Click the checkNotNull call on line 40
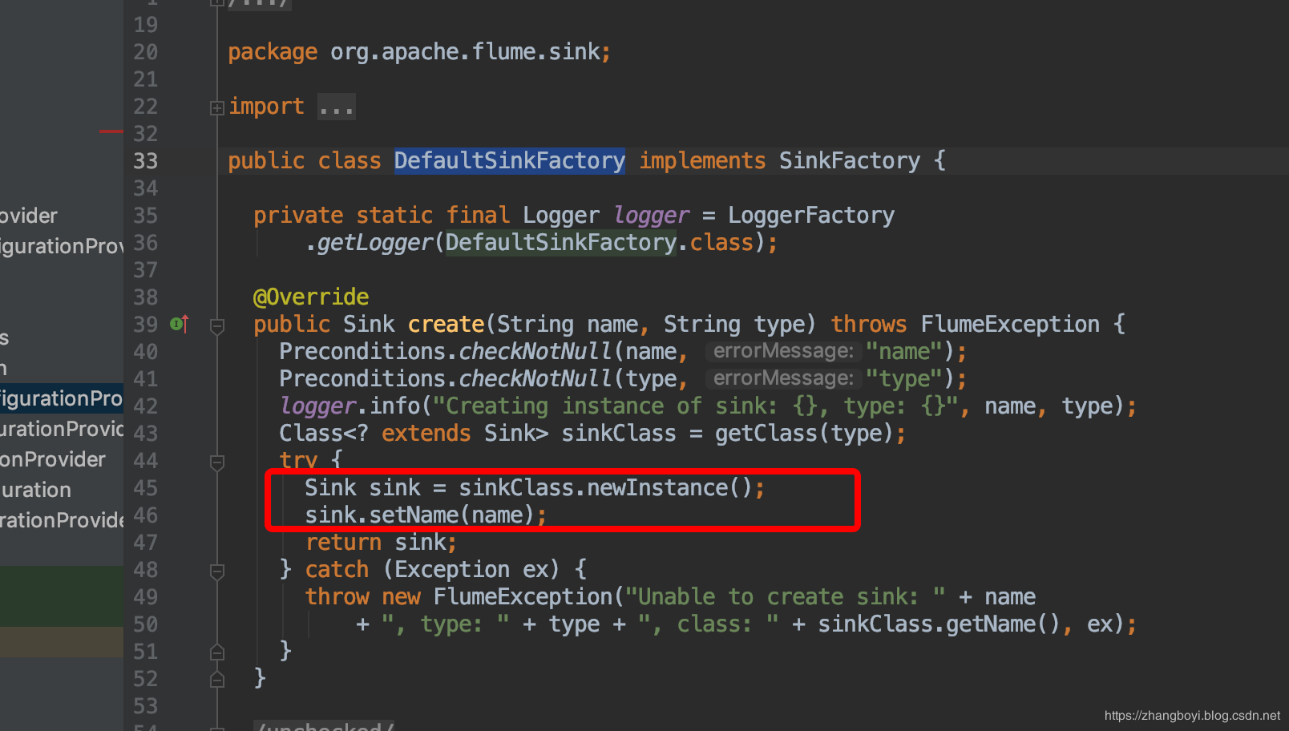 [x=535, y=351]
